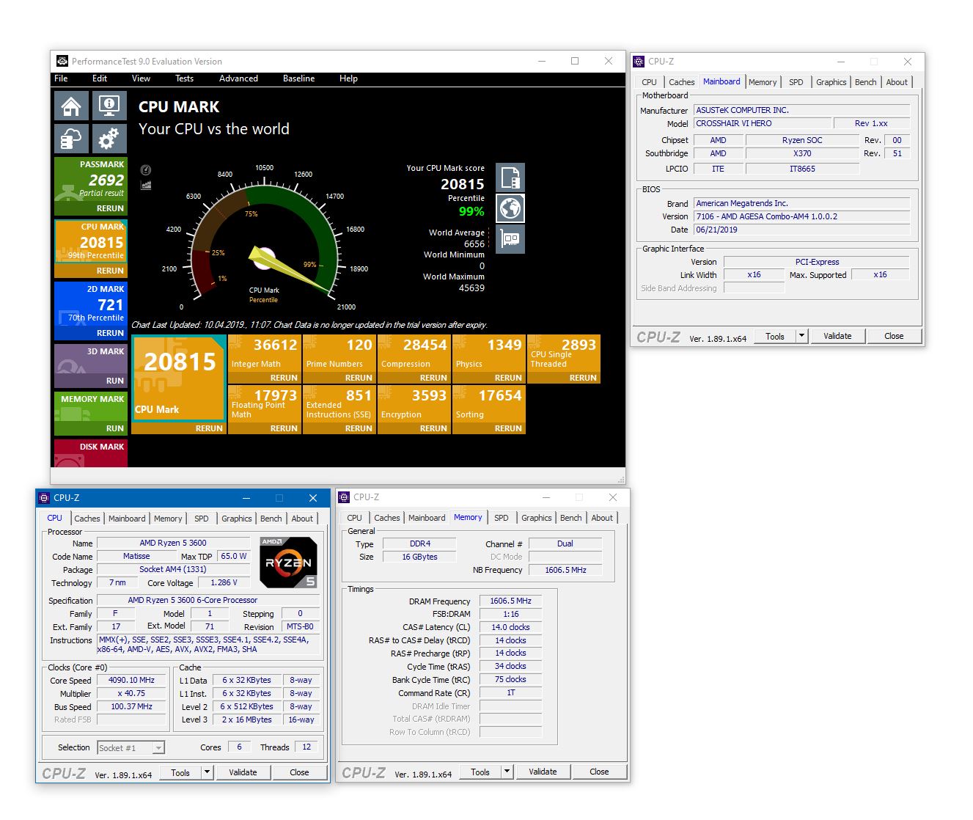
Task: Click the PerformanceTest title bar app icon
Action: [62, 62]
